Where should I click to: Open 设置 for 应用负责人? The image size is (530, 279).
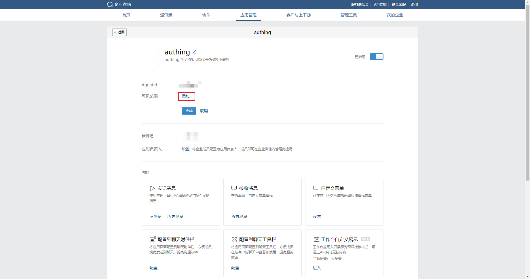(186, 149)
